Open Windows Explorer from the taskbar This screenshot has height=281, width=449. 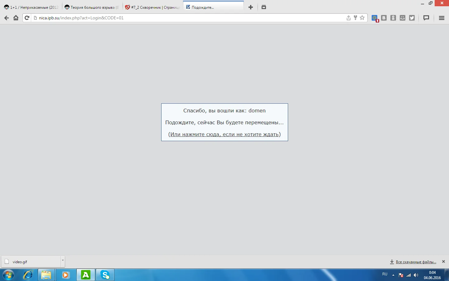[46, 275]
